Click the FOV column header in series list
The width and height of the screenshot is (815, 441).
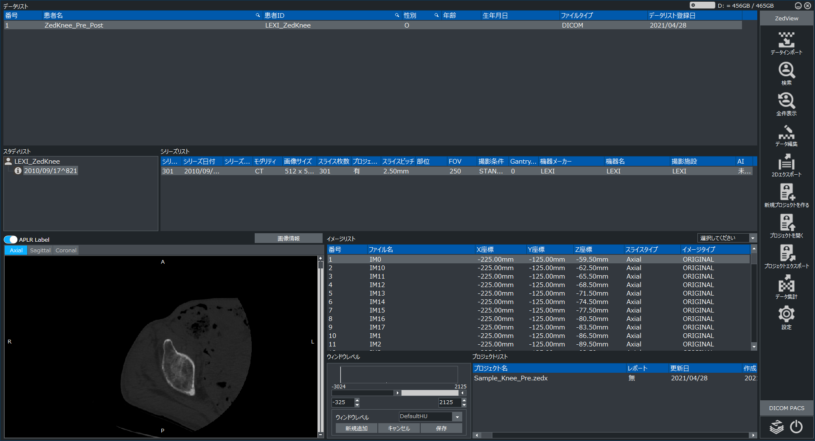[461, 161]
